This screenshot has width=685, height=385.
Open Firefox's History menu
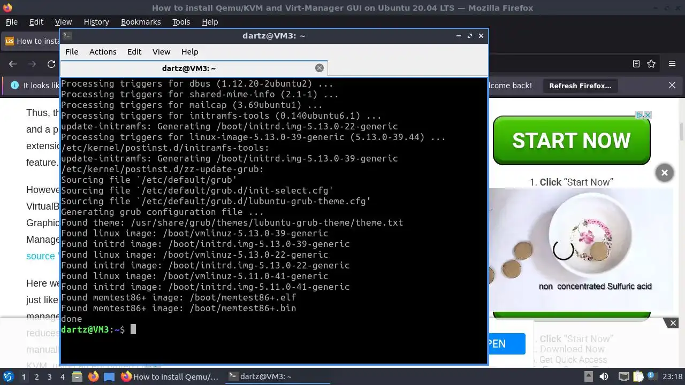tap(96, 22)
